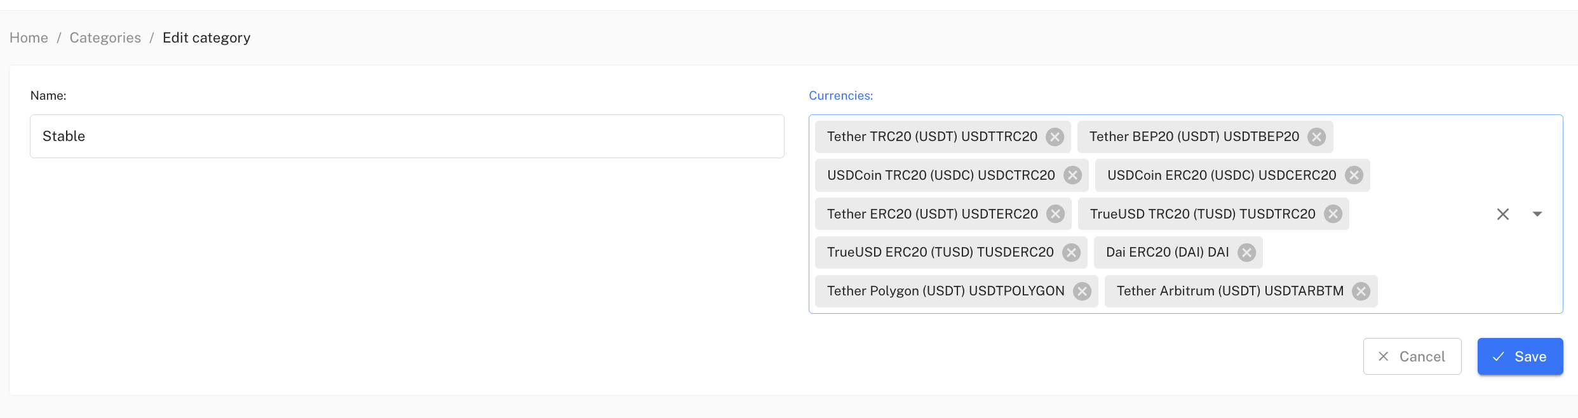Remove the Dai ERC20 (DAI) currency tag

pyautogui.click(x=1247, y=253)
